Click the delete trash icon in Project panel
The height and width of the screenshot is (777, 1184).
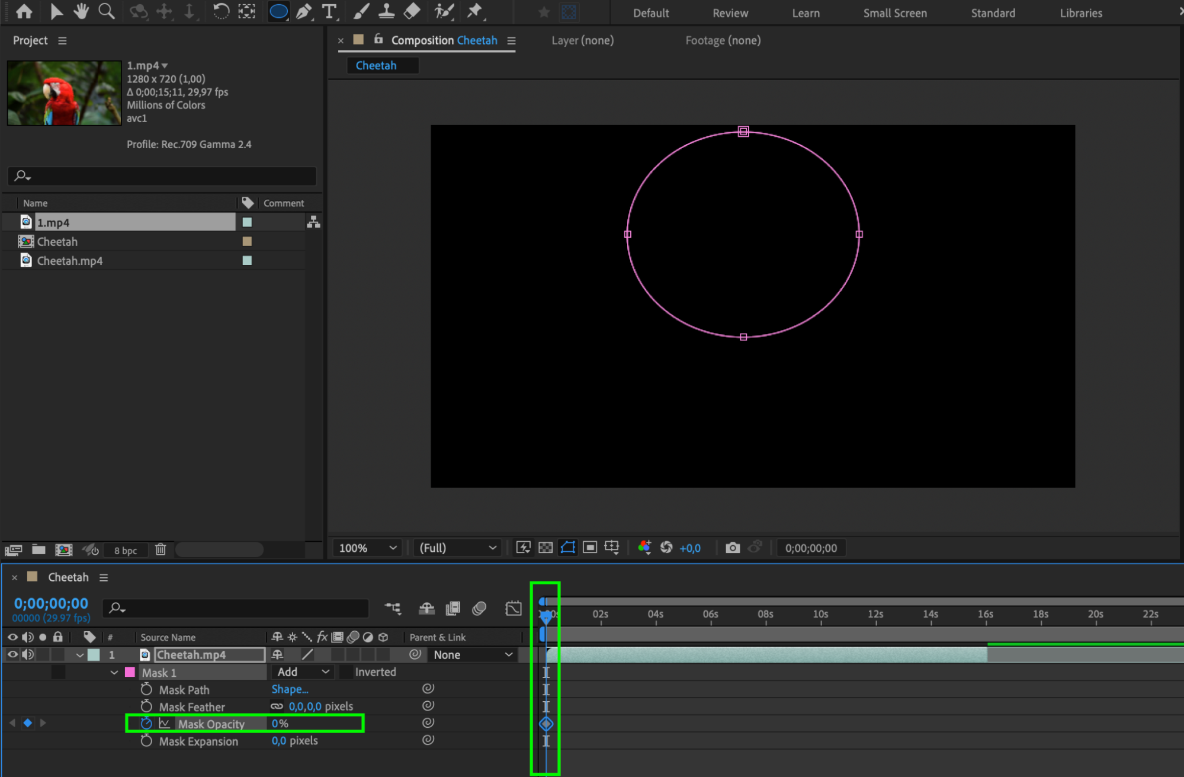pyautogui.click(x=161, y=549)
